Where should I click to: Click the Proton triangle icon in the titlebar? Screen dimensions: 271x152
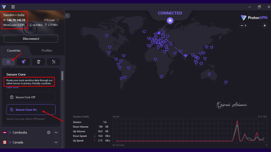point(4,7)
